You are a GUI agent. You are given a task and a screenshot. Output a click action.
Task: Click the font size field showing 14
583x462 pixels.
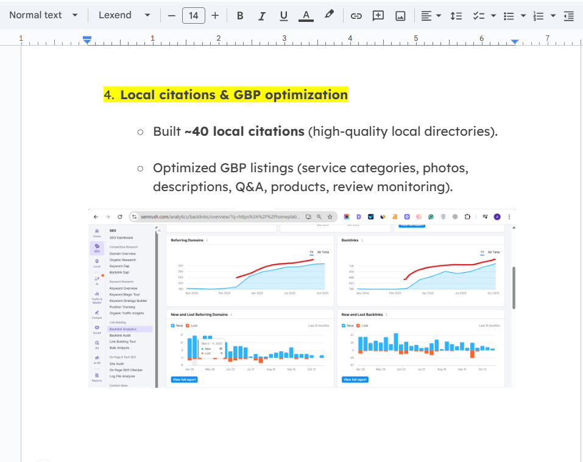(193, 16)
